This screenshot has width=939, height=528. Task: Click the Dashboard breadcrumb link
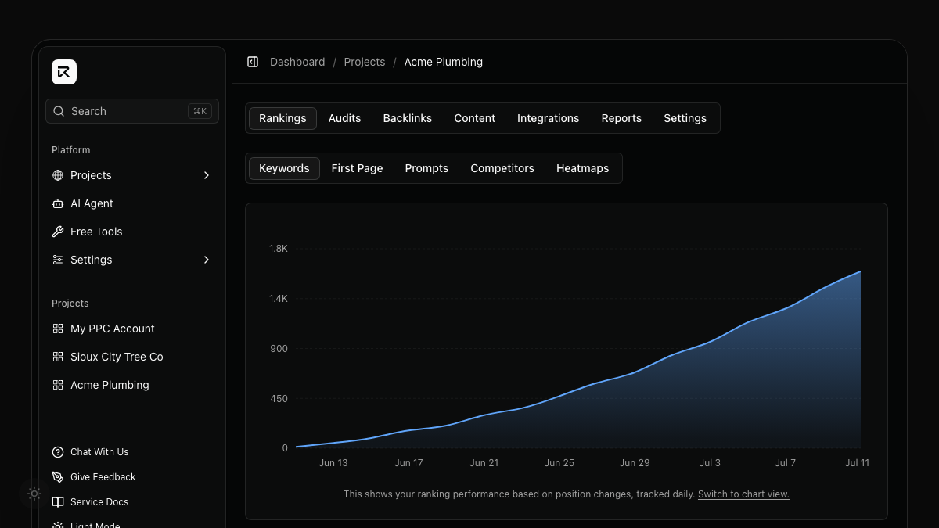point(297,62)
